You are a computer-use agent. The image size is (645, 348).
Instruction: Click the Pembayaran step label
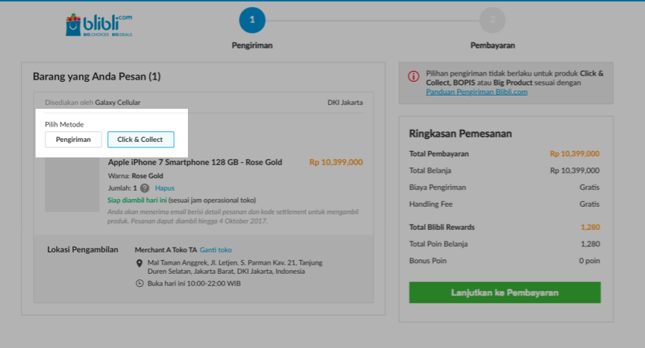tap(492, 46)
